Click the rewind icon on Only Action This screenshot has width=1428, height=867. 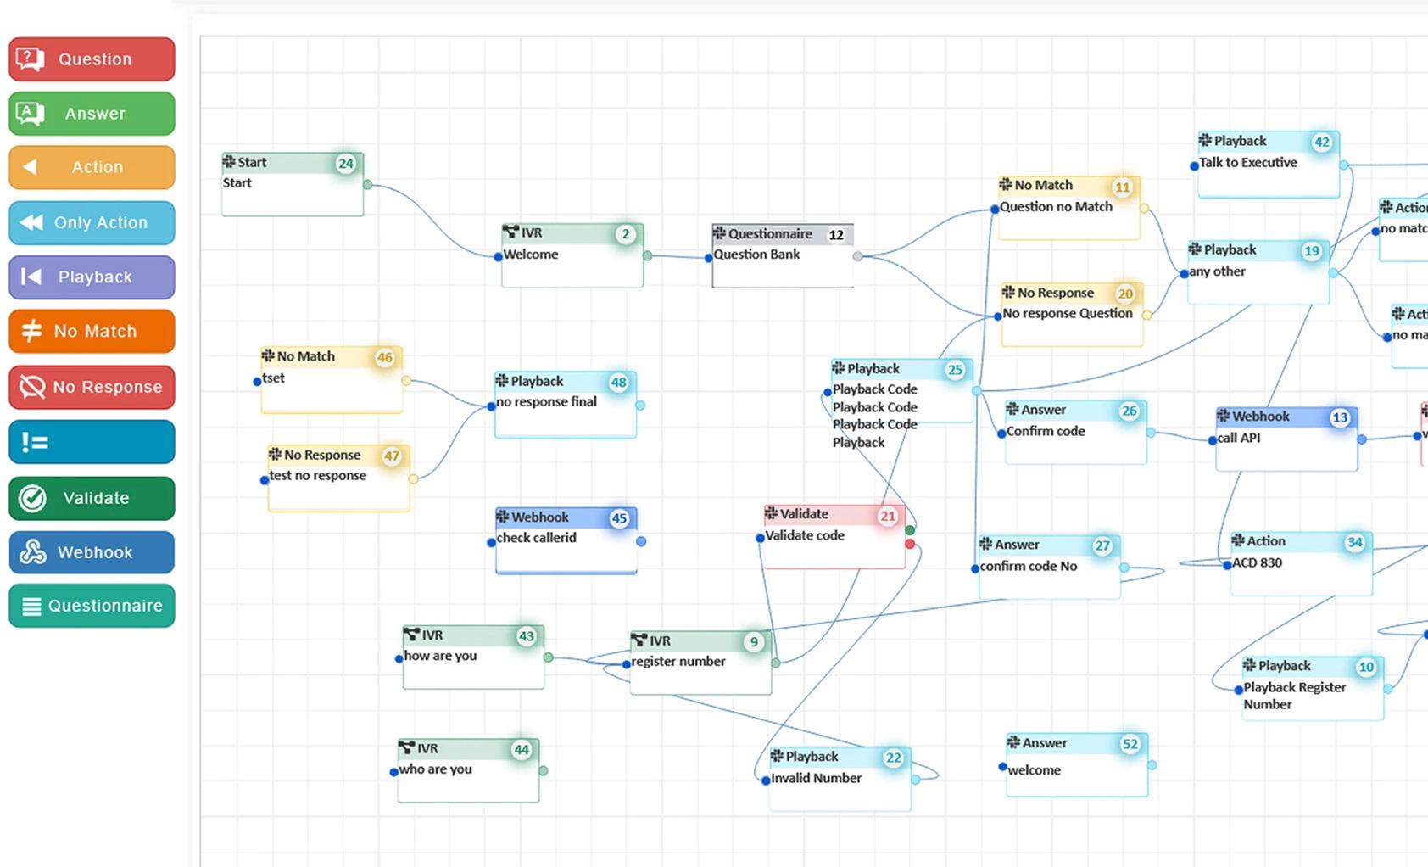pos(31,222)
